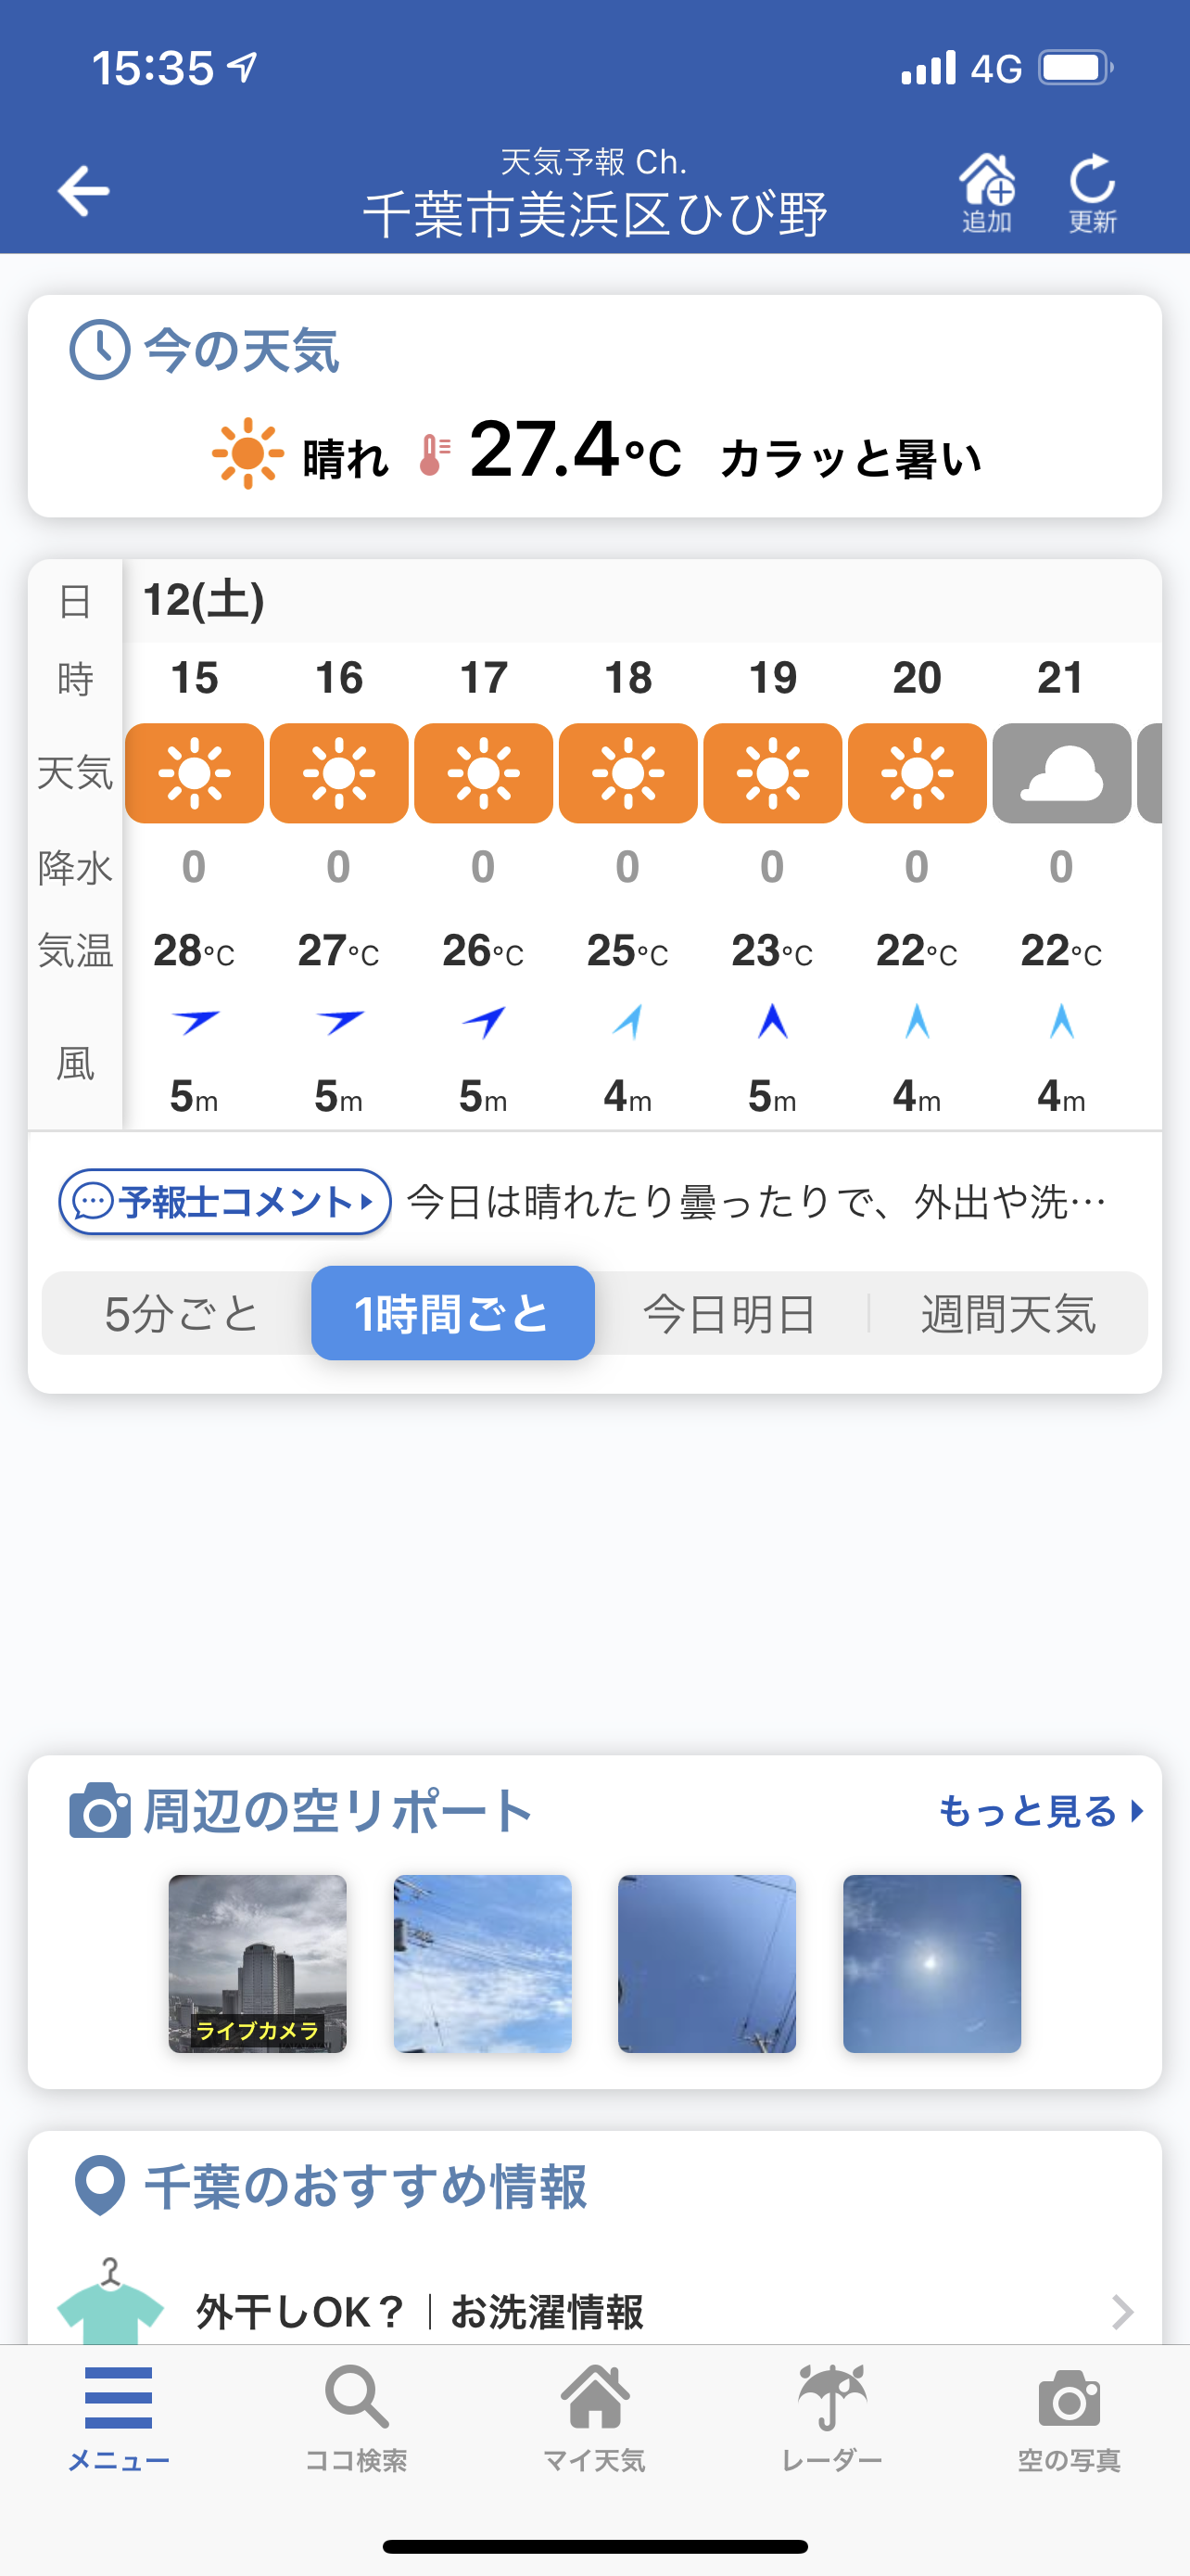This screenshot has height=2576, width=1190.
Task: Switch forecast view to 5分ごと
Action: (181, 1313)
